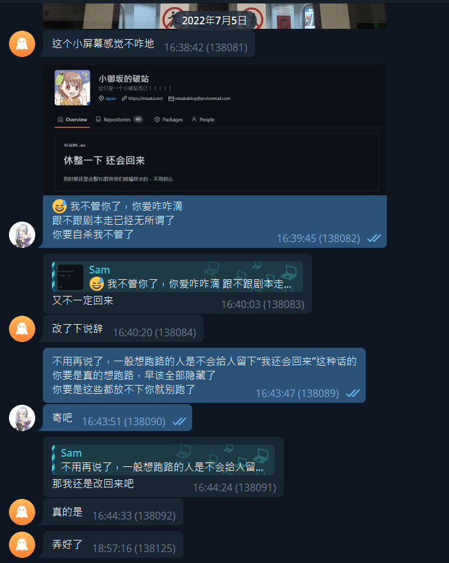The height and width of the screenshot is (563, 449).
Task: Click the ghost avatar beside 弄好了 message
Action: point(22,544)
